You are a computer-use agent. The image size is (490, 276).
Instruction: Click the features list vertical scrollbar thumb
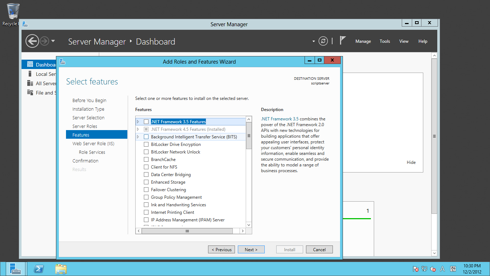[x=249, y=136]
